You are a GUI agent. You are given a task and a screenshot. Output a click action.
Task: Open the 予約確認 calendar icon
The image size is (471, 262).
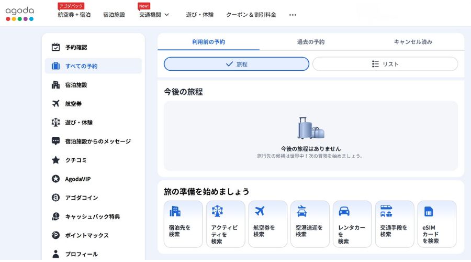pos(55,47)
